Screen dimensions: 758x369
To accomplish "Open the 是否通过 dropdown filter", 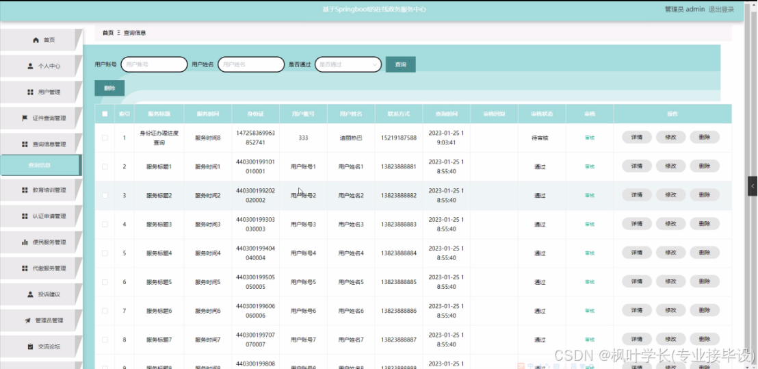I will coord(348,64).
